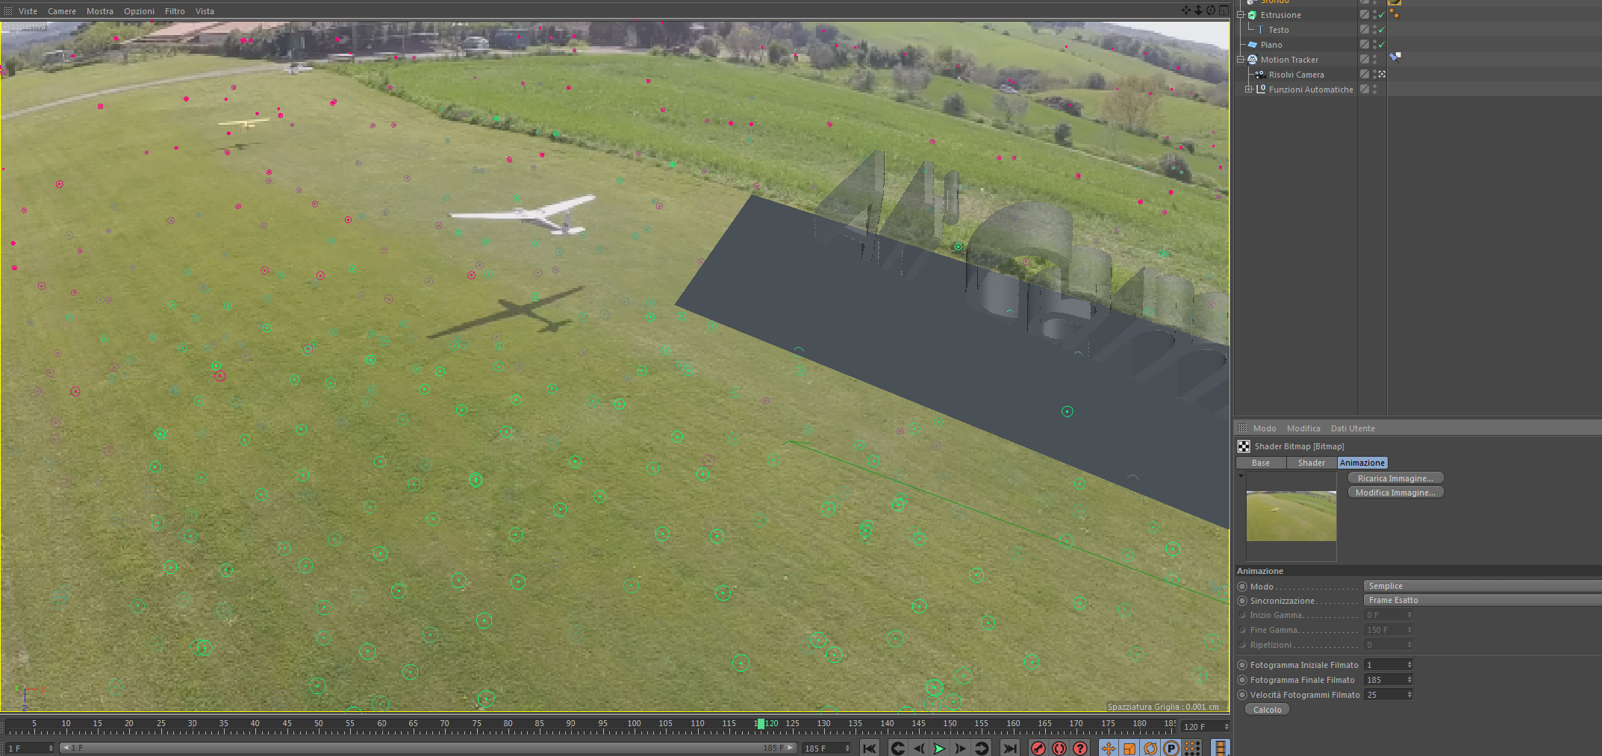
Task: Click the Testo text spline icon
Action: 1261,30
